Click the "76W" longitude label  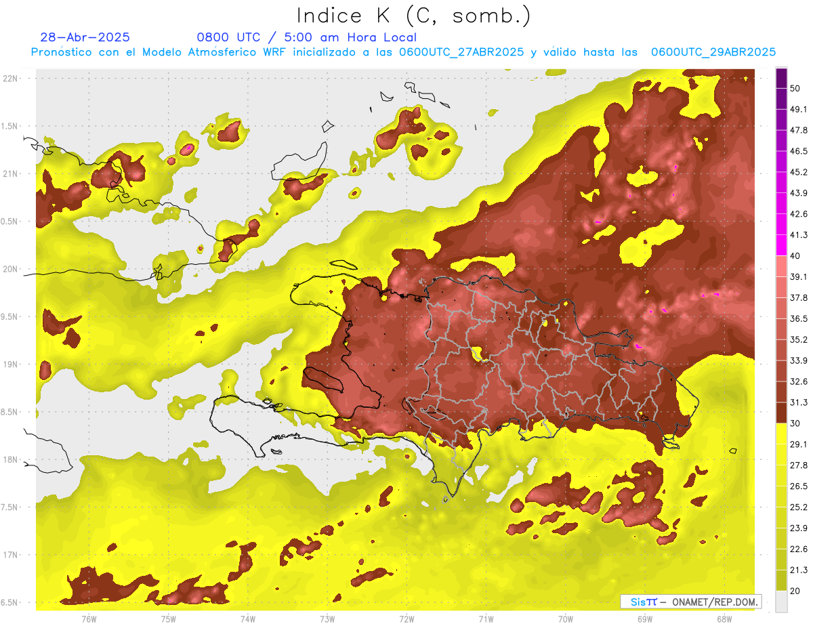point(89,618)
